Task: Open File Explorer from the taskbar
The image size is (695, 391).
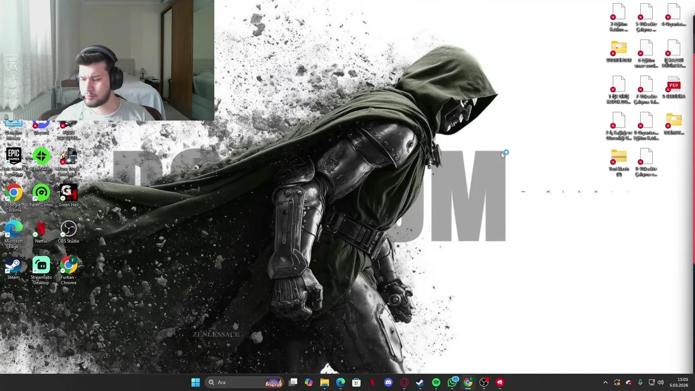Action: point(325,382)
